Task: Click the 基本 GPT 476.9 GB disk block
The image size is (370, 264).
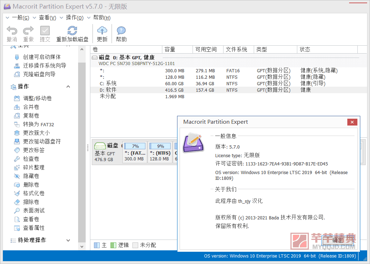Action: tap(107, 152)
